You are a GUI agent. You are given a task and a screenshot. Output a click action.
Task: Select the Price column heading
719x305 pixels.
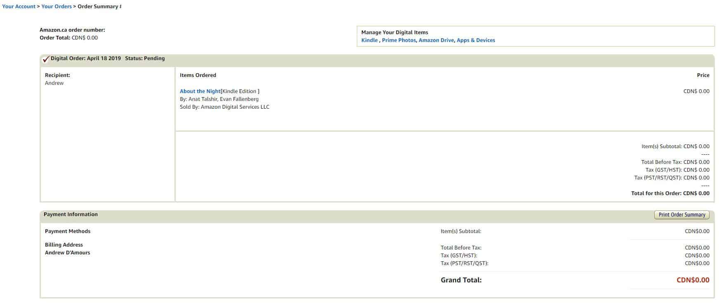click(703, 75)
